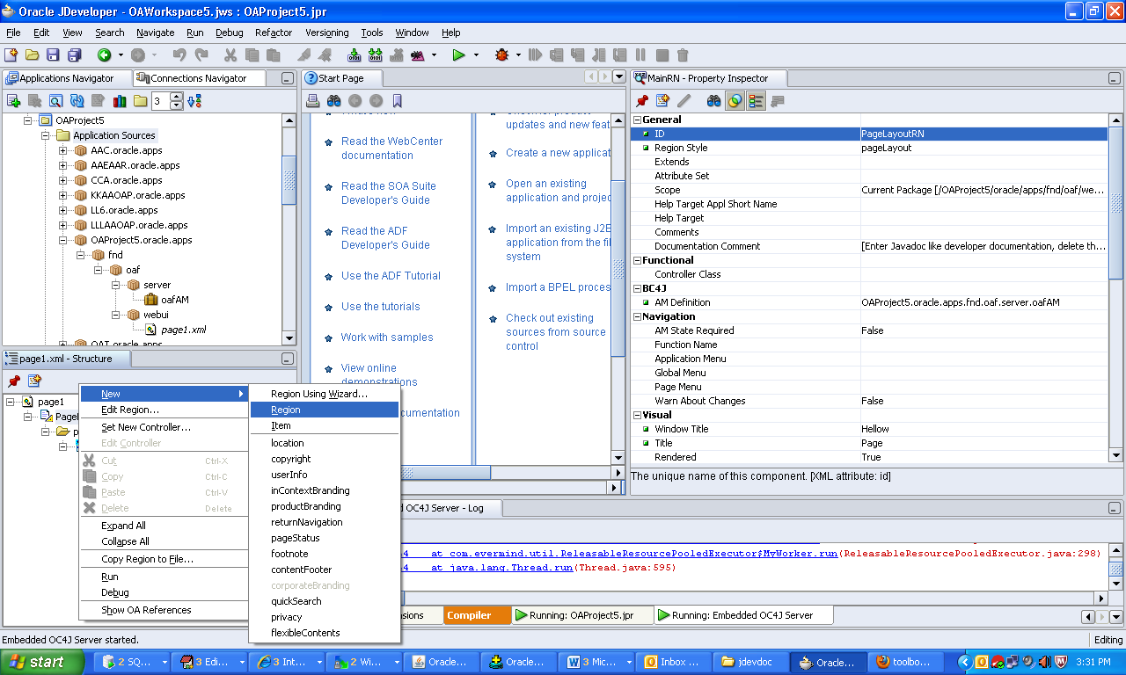Viewport: 1126px width, 675px height.
Task: Enable categorized view in the Property Inspector
Action: pos(755,100)
